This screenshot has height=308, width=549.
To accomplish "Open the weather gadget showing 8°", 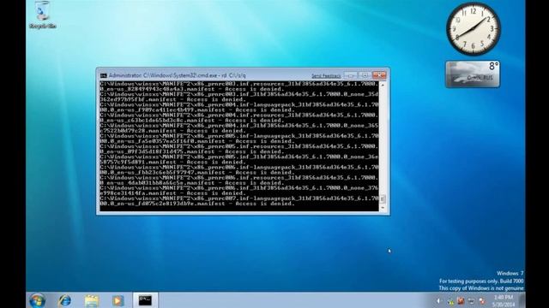I will point(473,74).
